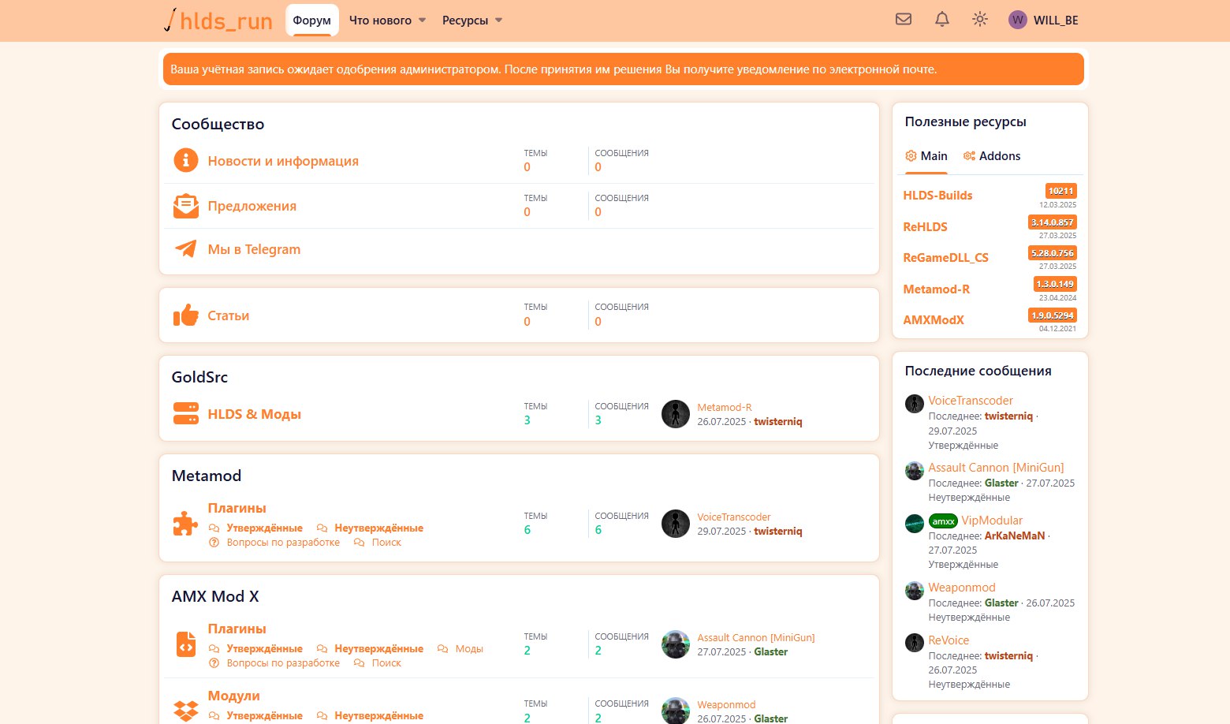Expand the Ресурсы dropdown arrow

tap(498, 21)
